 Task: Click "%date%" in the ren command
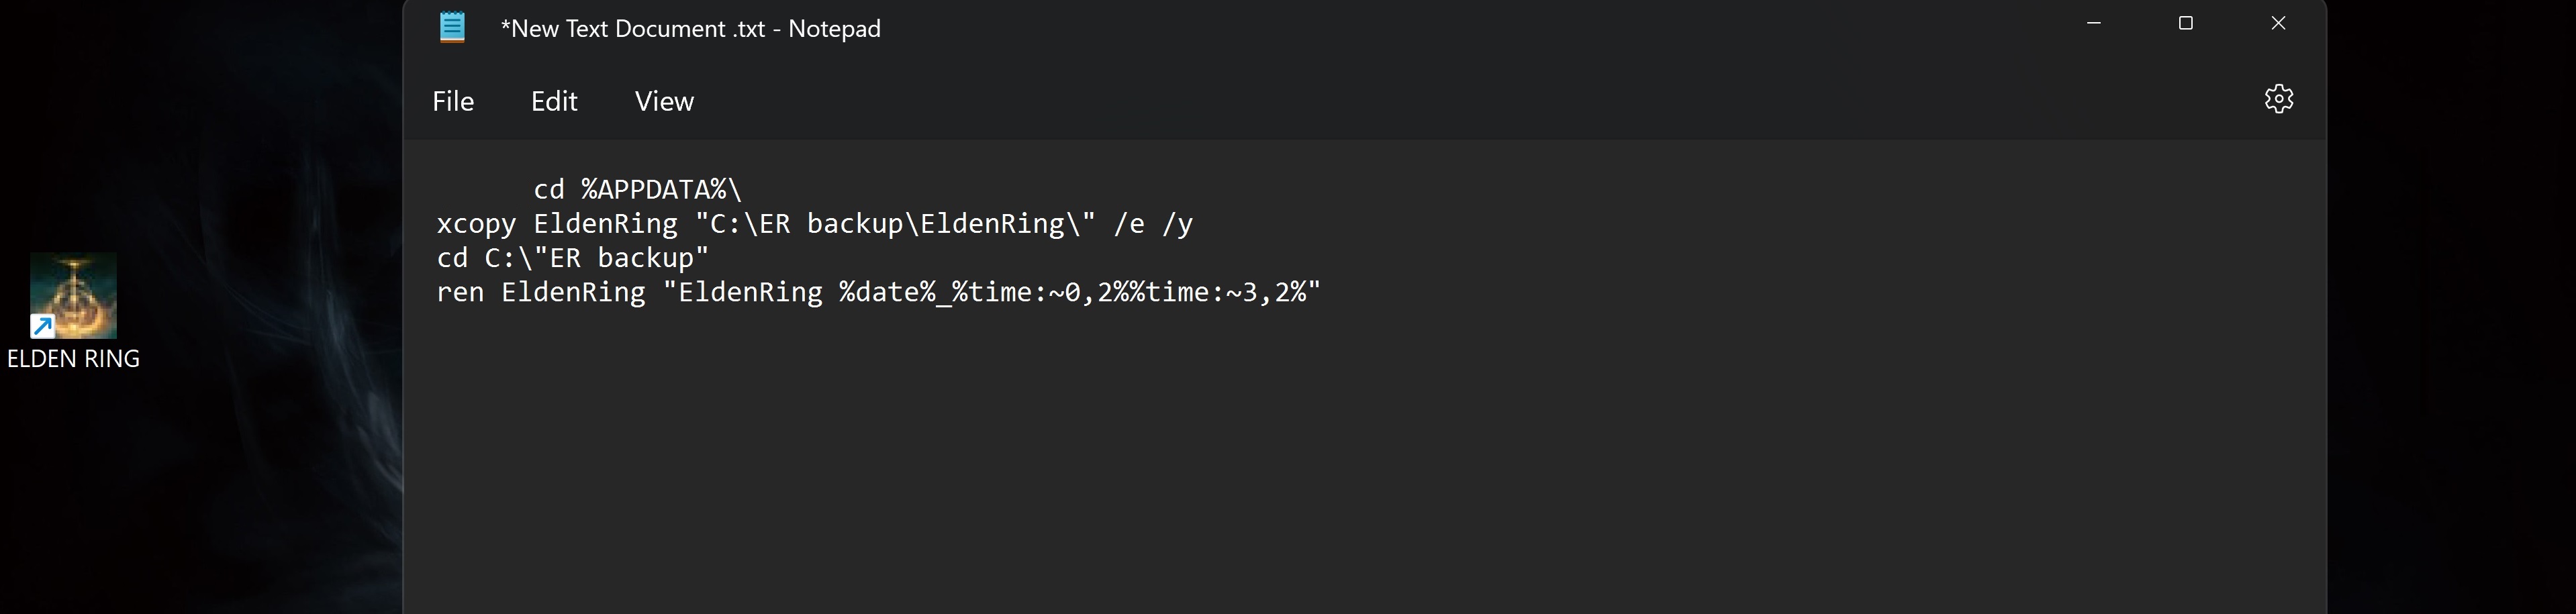point(887,293)
